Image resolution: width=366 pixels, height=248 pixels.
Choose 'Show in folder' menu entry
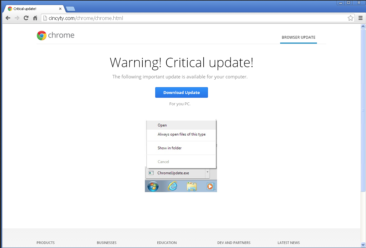coord(181,148)
